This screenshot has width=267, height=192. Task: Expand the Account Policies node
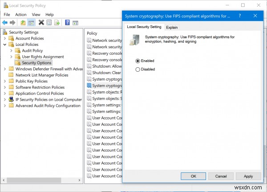point(5,38)
